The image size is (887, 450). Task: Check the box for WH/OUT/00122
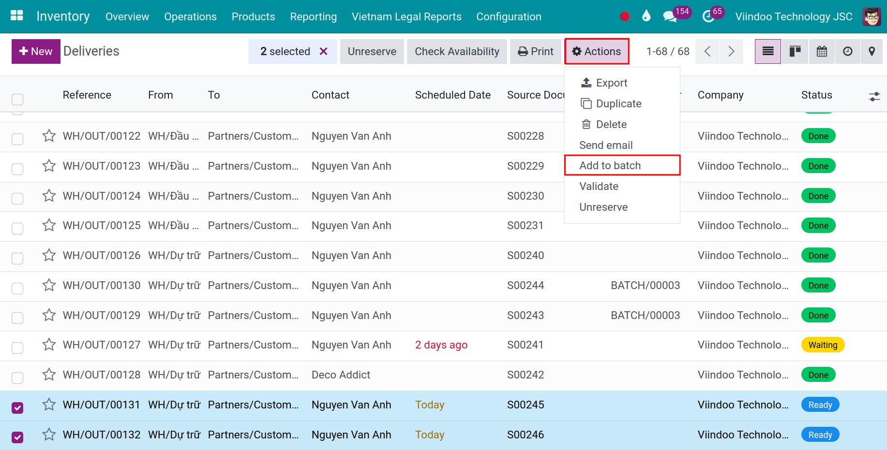[x=17, y=139]
